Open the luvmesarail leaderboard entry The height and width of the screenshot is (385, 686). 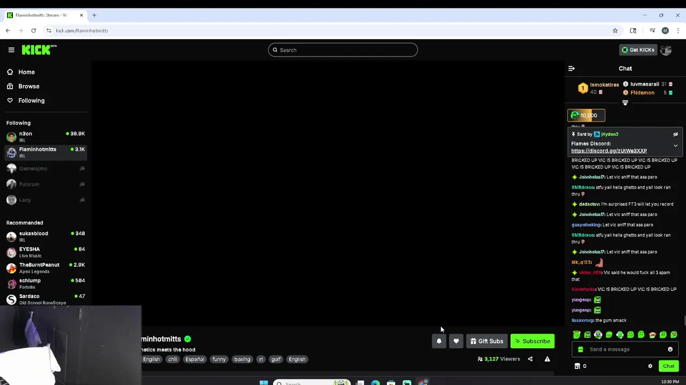(x=648, y=84)
